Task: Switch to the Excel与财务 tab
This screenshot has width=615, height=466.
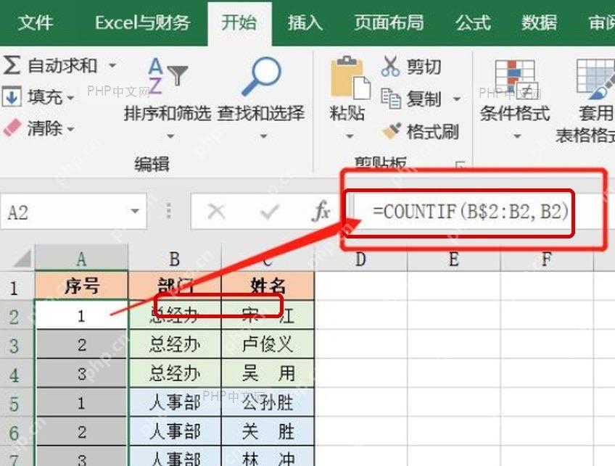Action: (143, 22)
